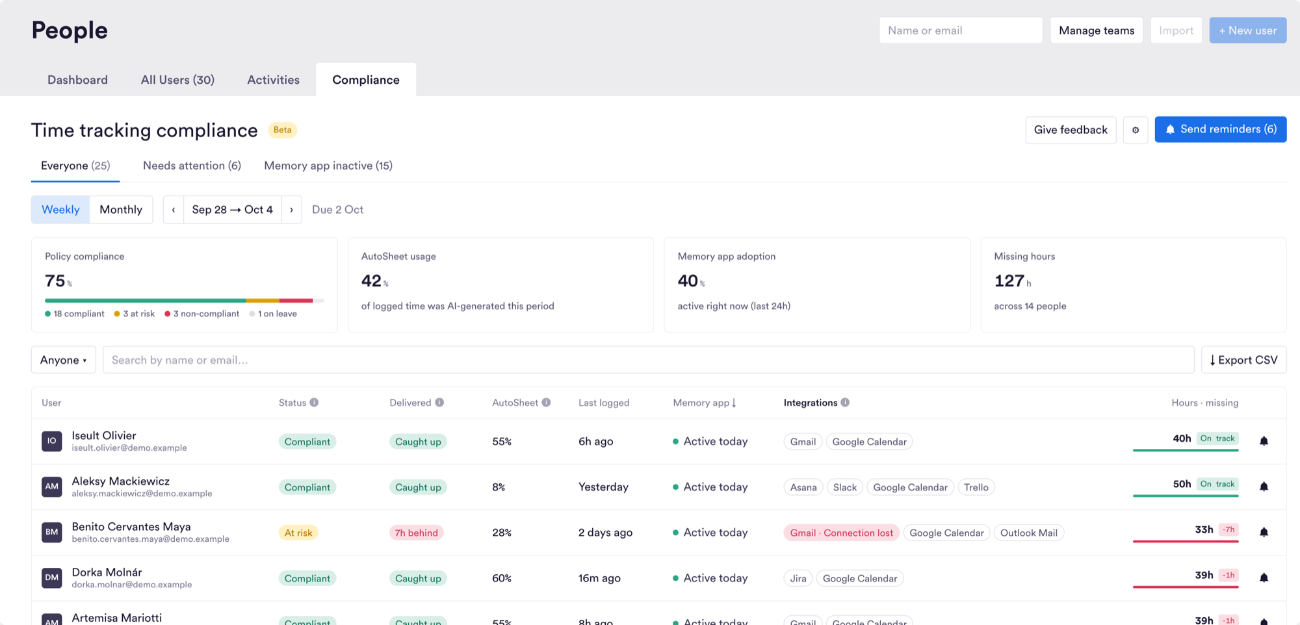
Task: Show Integrations column info icon
Action: coord(845,403)
